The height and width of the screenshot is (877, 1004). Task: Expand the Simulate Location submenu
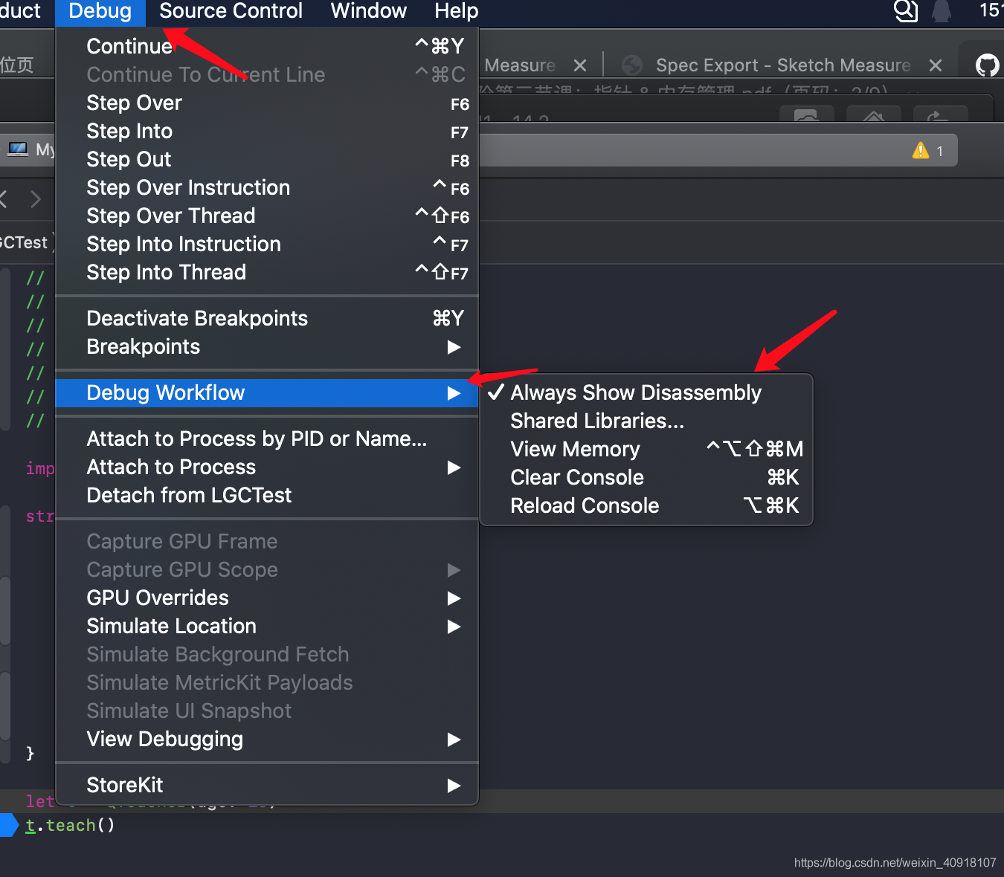[x=267, y=627]
